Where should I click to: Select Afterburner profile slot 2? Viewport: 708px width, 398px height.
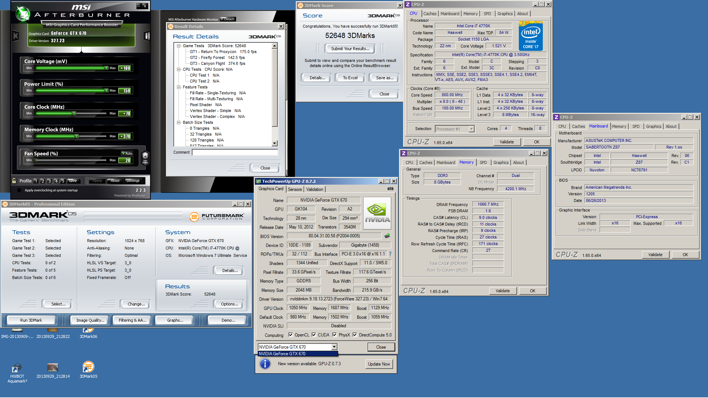pyautogui.click(x=42, y=181)
